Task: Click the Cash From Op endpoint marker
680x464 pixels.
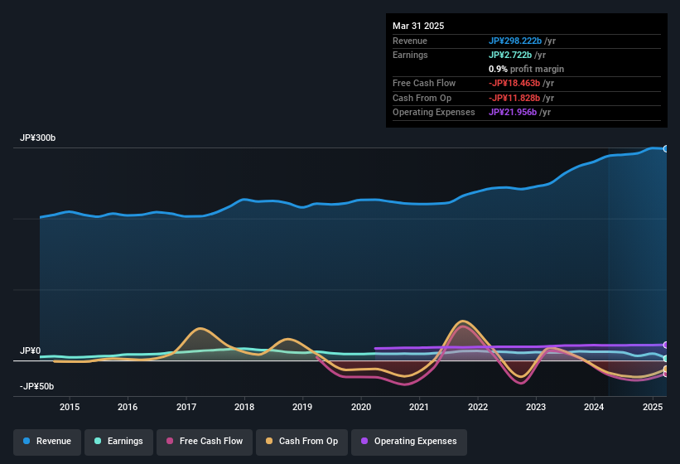Action: pyautogui.click(x=666, y=369)
